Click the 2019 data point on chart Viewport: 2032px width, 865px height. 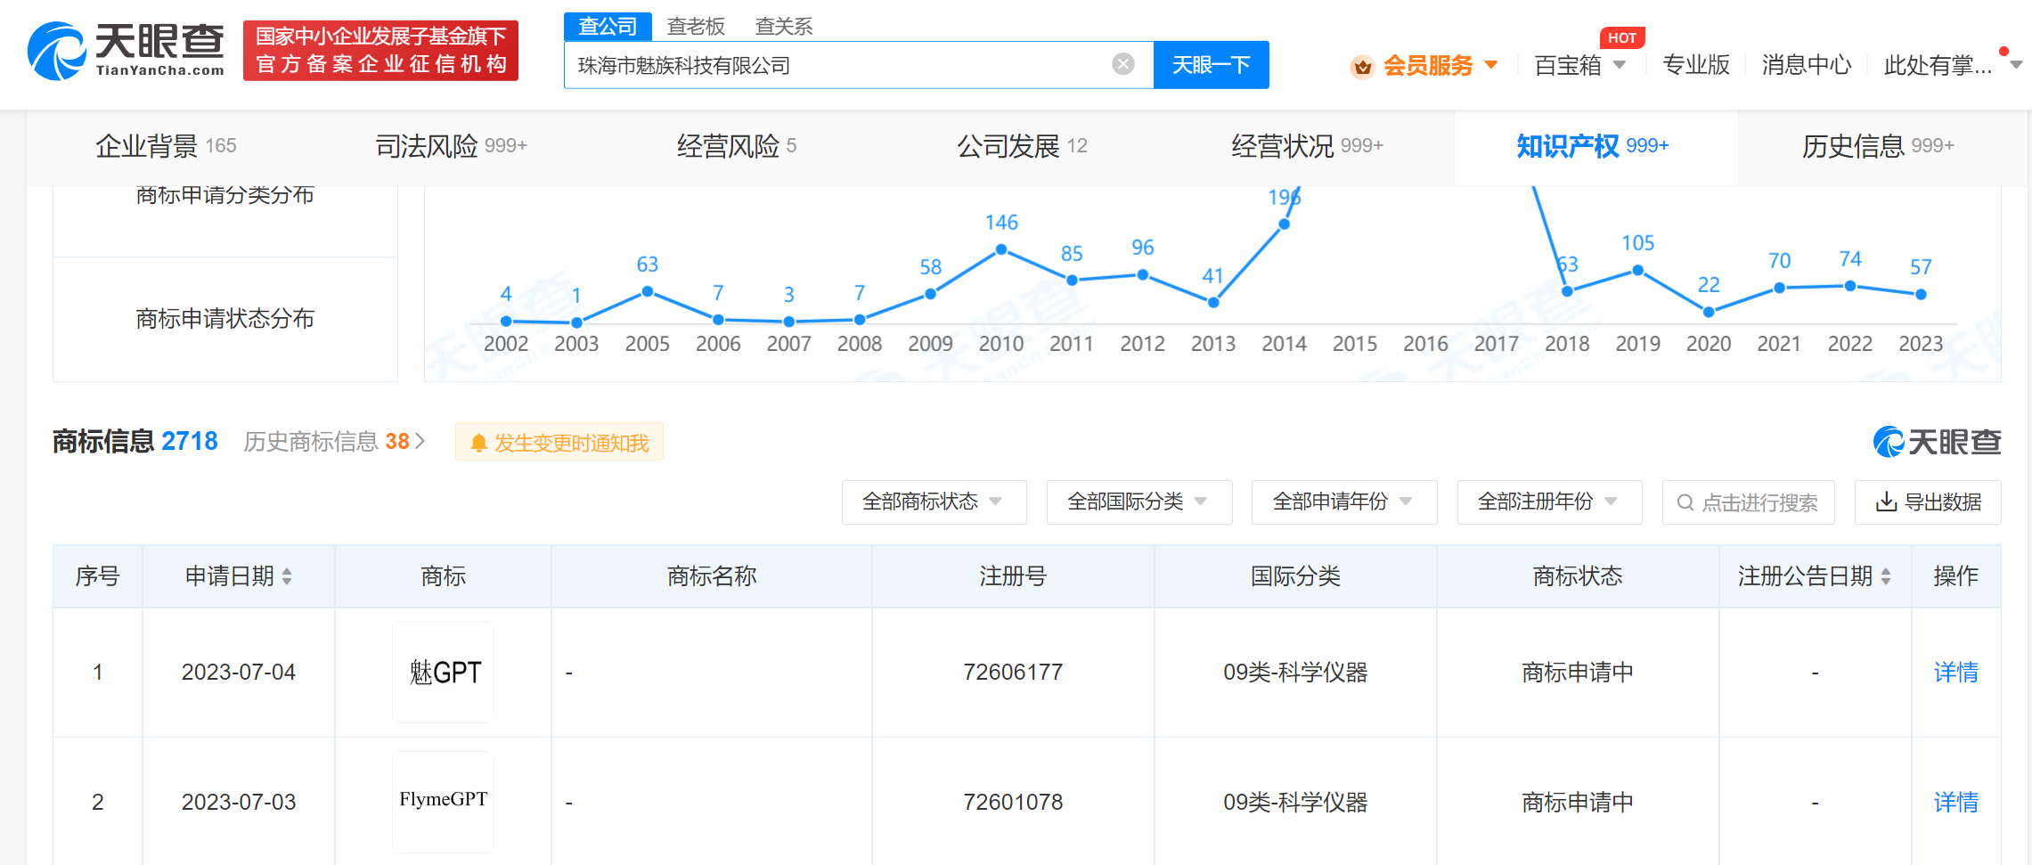tap(1637, 270)
